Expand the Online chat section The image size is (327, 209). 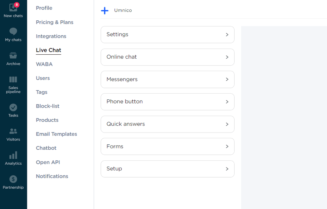click(167, 57)
